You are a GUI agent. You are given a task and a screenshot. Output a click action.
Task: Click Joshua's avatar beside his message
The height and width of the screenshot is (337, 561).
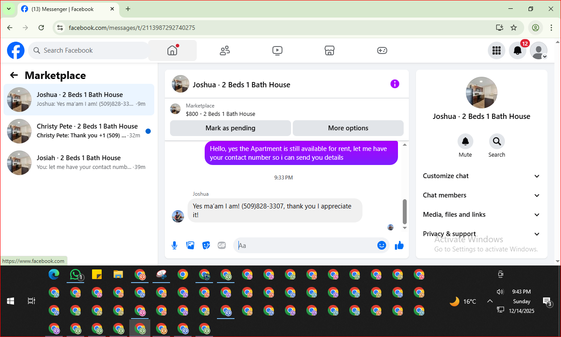tap(178, 216)
